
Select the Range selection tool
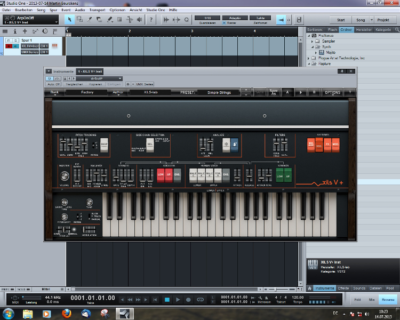pos(79,19)
